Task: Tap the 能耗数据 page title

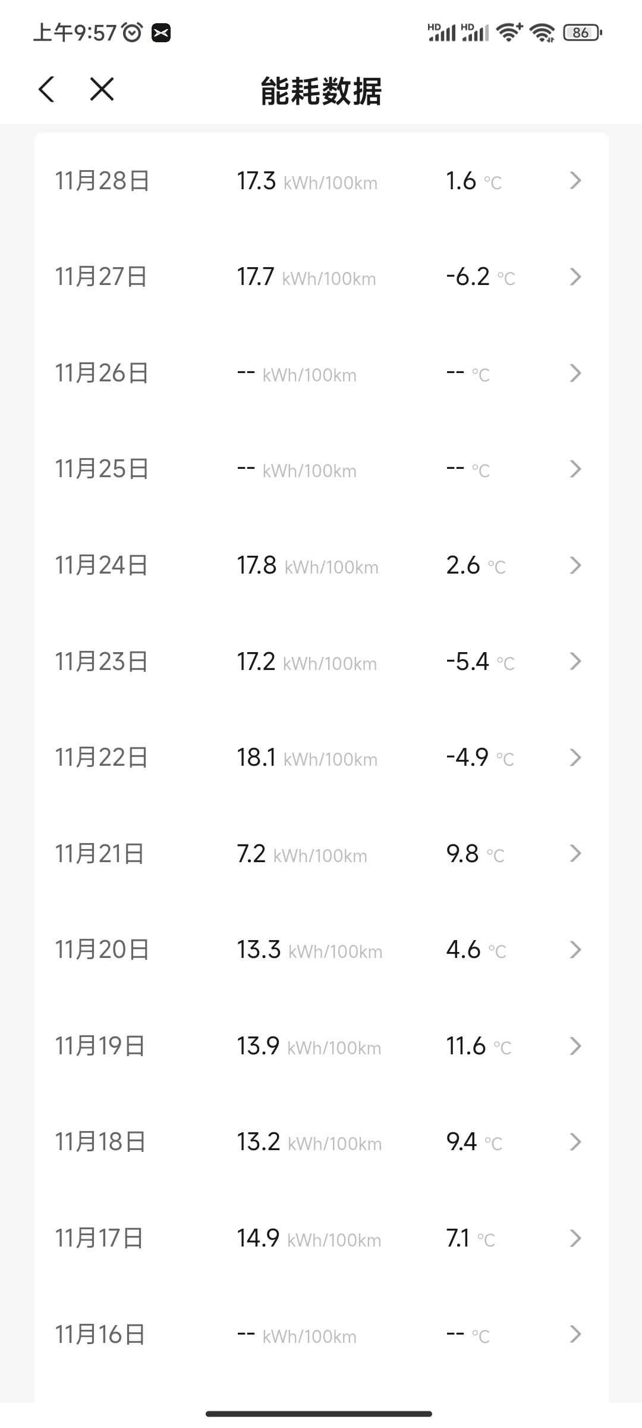Action: point(321,91)
